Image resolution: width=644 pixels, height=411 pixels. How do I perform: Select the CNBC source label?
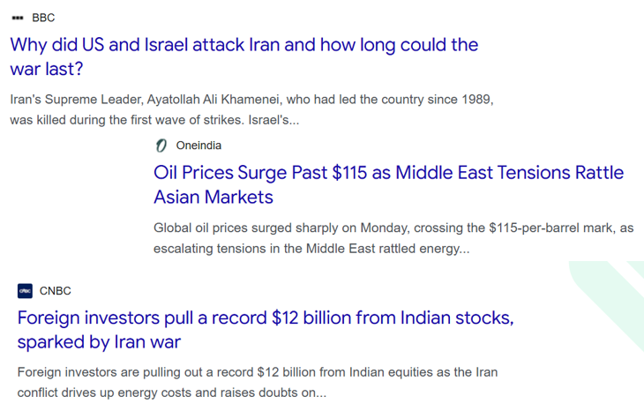[56, 291]
